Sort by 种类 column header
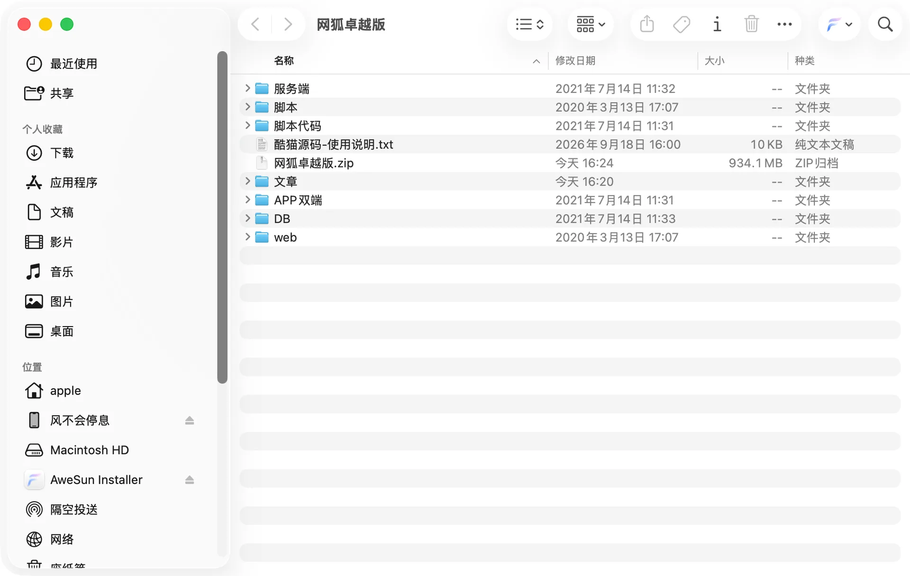This screenshot has width=910, height=576. tap(804, 61)
